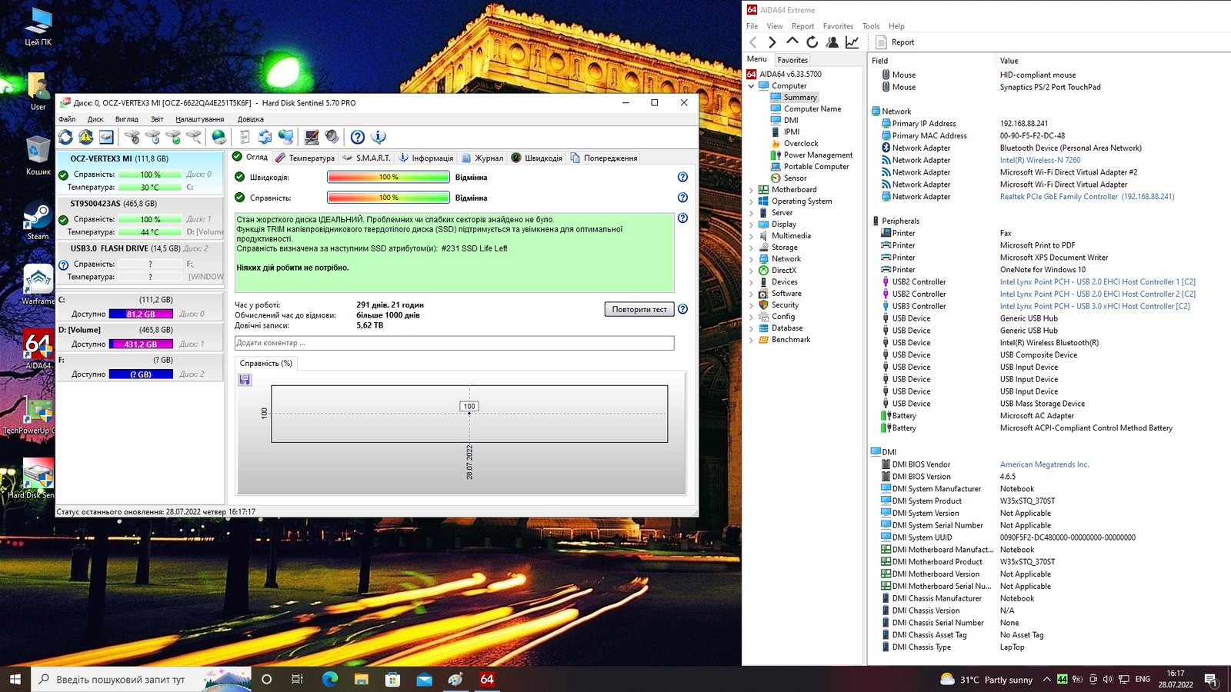
Task: Click the refresh icon in Hard Disk Sentinel toolbar
Action: tap(65, 137)
